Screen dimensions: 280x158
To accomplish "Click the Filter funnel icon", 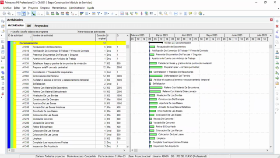I will [98, 14].
